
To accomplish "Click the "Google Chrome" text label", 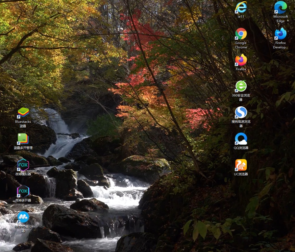I will [x=241, y=45].
